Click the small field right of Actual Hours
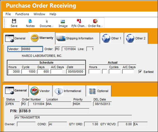This screenshot has height=132, width=158. (x=104, y=71)
